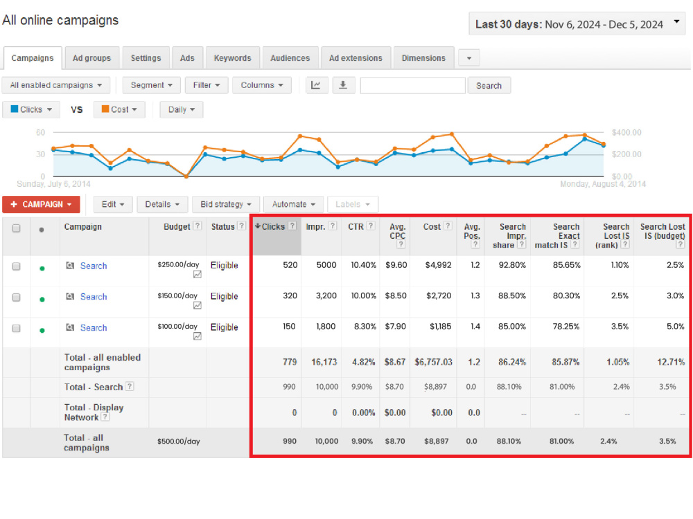Expand the Segment dropdown

151,85
